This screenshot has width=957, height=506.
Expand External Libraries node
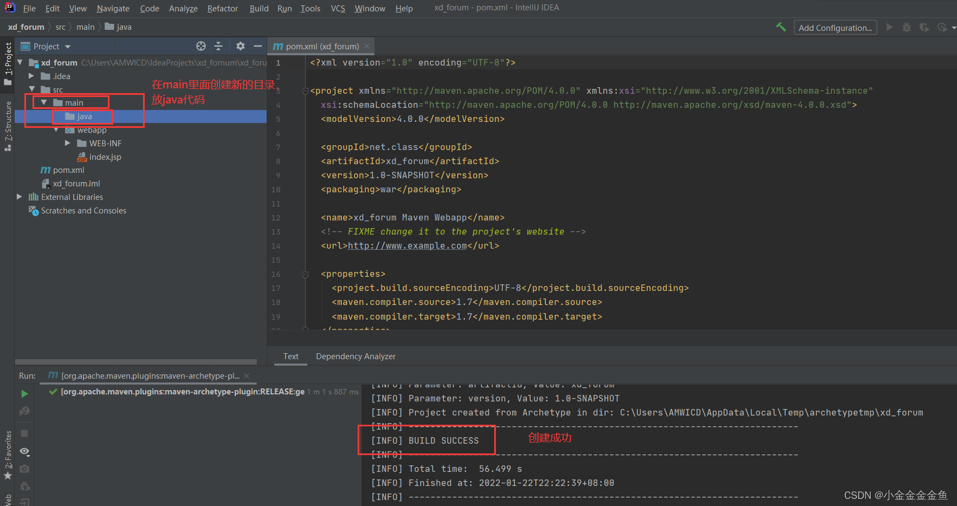20,197
